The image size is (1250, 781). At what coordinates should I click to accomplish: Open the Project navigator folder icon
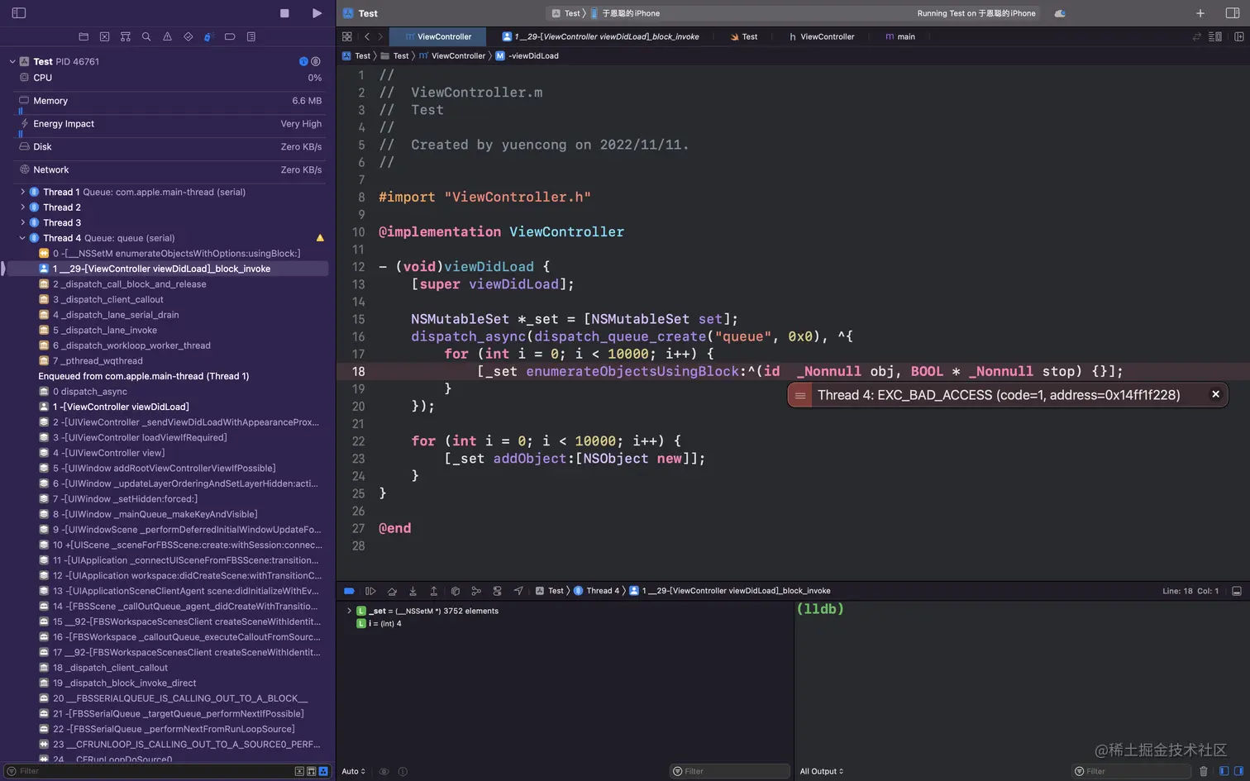(83, 36)
